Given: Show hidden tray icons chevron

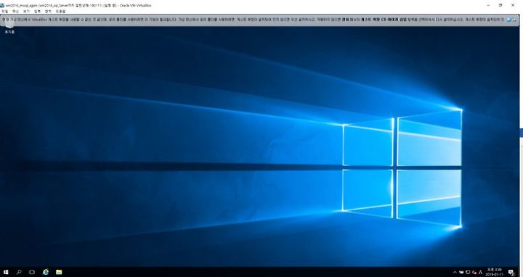Looking at the screenshot, I should point(455,273).
